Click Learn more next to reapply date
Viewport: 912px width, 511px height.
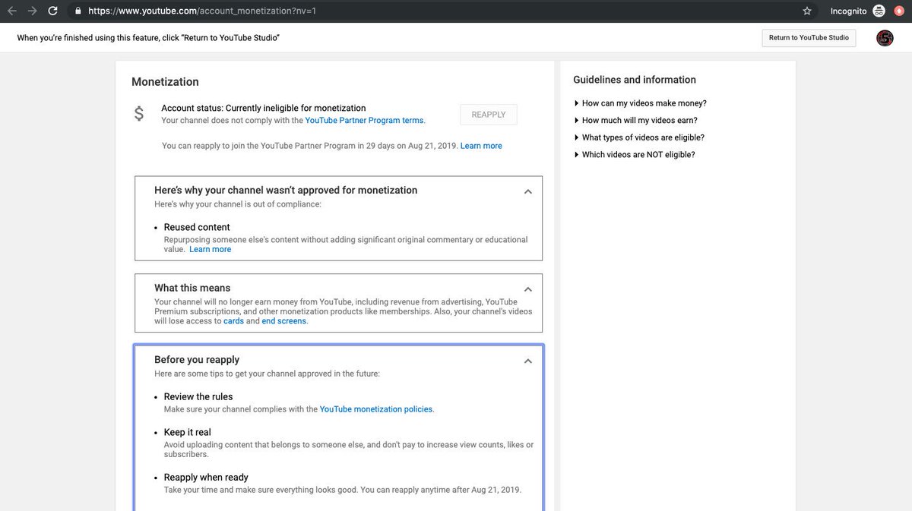[481, 146]
